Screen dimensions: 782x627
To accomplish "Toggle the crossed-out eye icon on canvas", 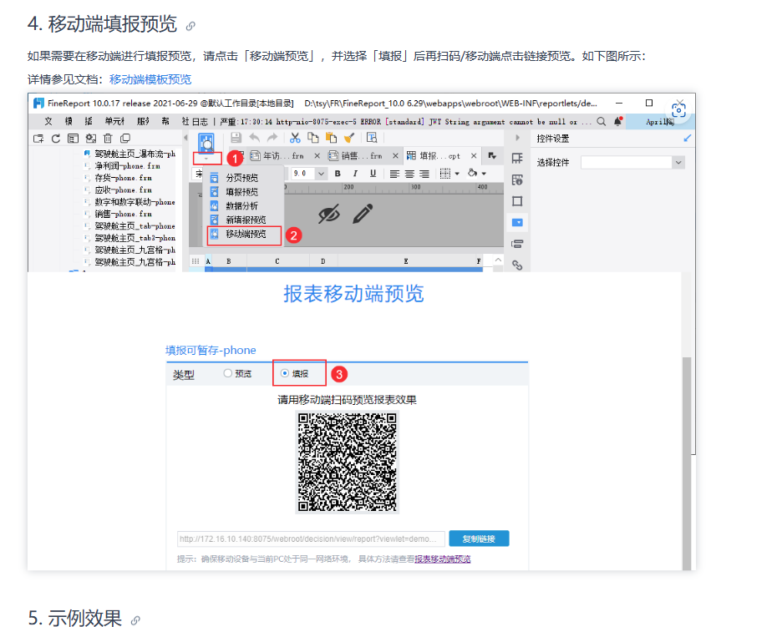I will pos(329,215).
